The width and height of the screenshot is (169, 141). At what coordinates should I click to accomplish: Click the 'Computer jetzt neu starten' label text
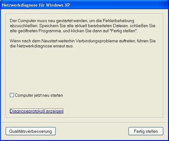pyautogui.click(x=39, y=95)
